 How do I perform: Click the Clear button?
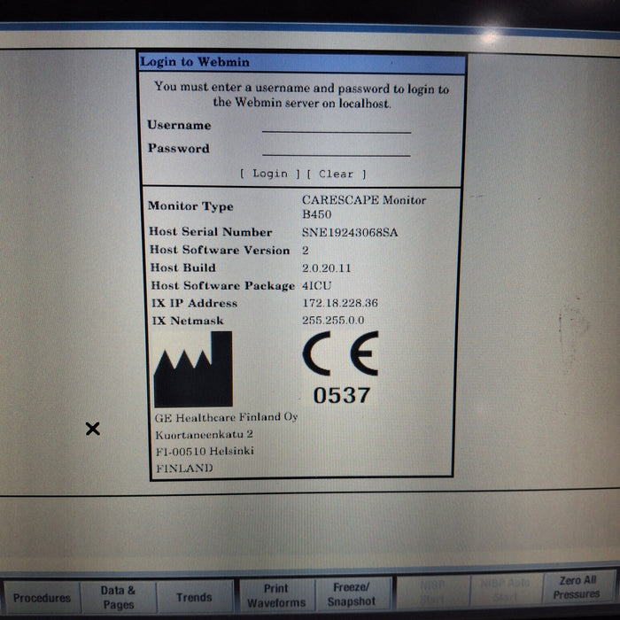coord(337,174)
